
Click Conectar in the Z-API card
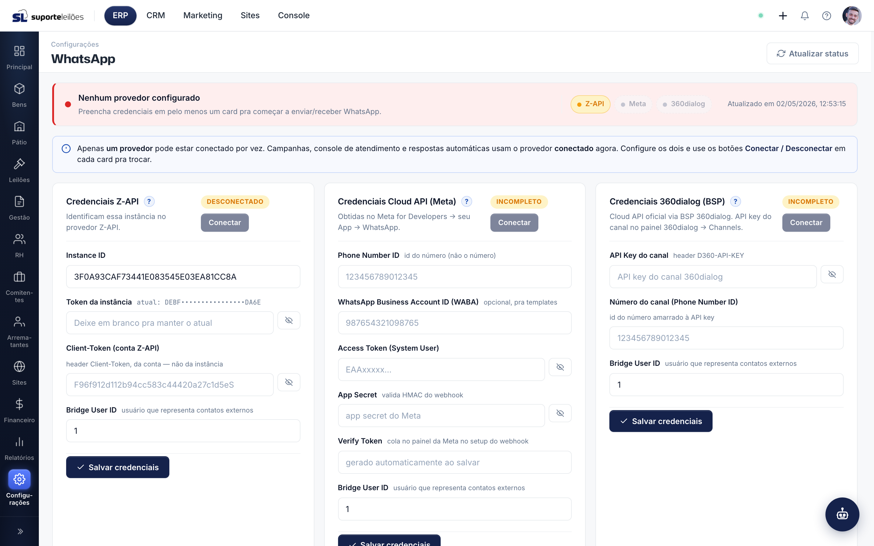[x=225, y=222]
